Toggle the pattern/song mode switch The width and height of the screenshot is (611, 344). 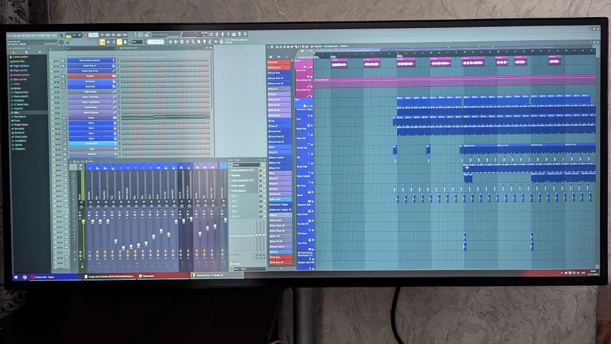click(68, 36)
